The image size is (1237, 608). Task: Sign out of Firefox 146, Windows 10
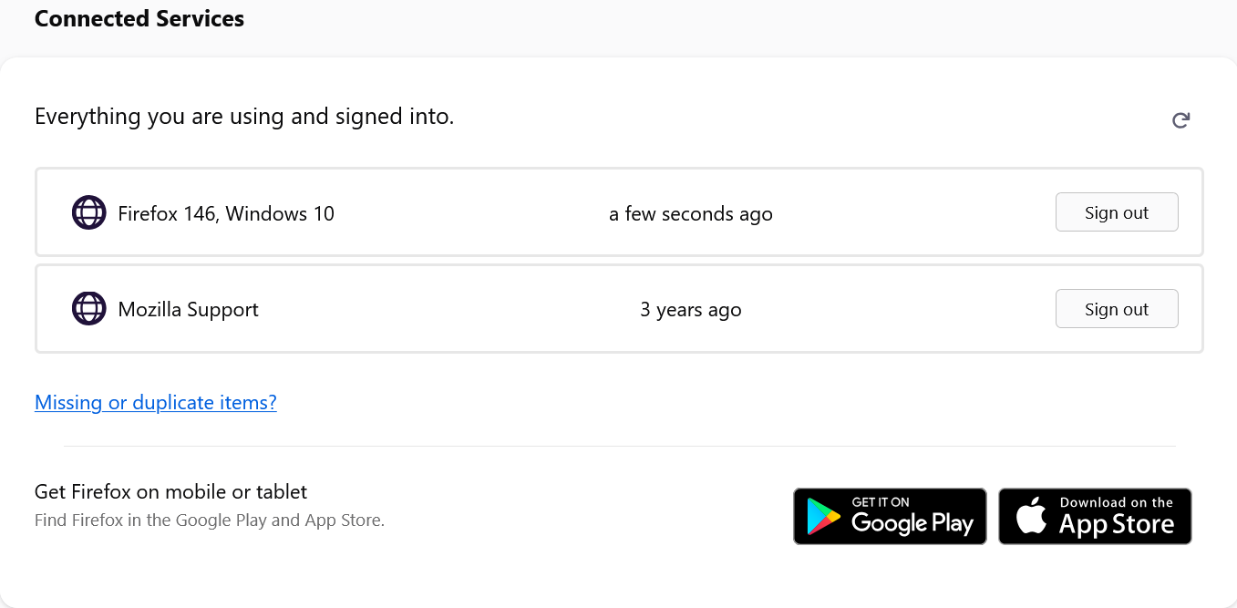click(x=1116, y=212)
